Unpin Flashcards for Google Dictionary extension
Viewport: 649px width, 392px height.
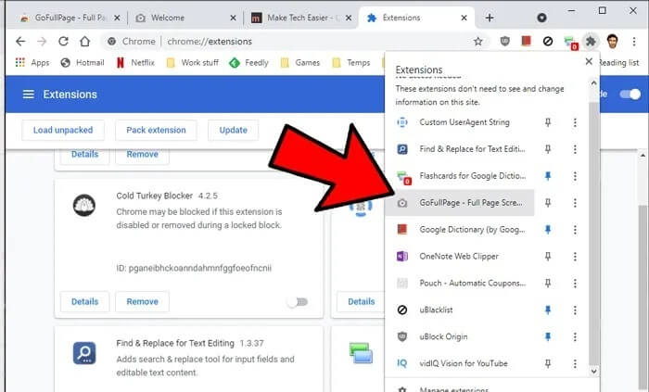[548, 176]
